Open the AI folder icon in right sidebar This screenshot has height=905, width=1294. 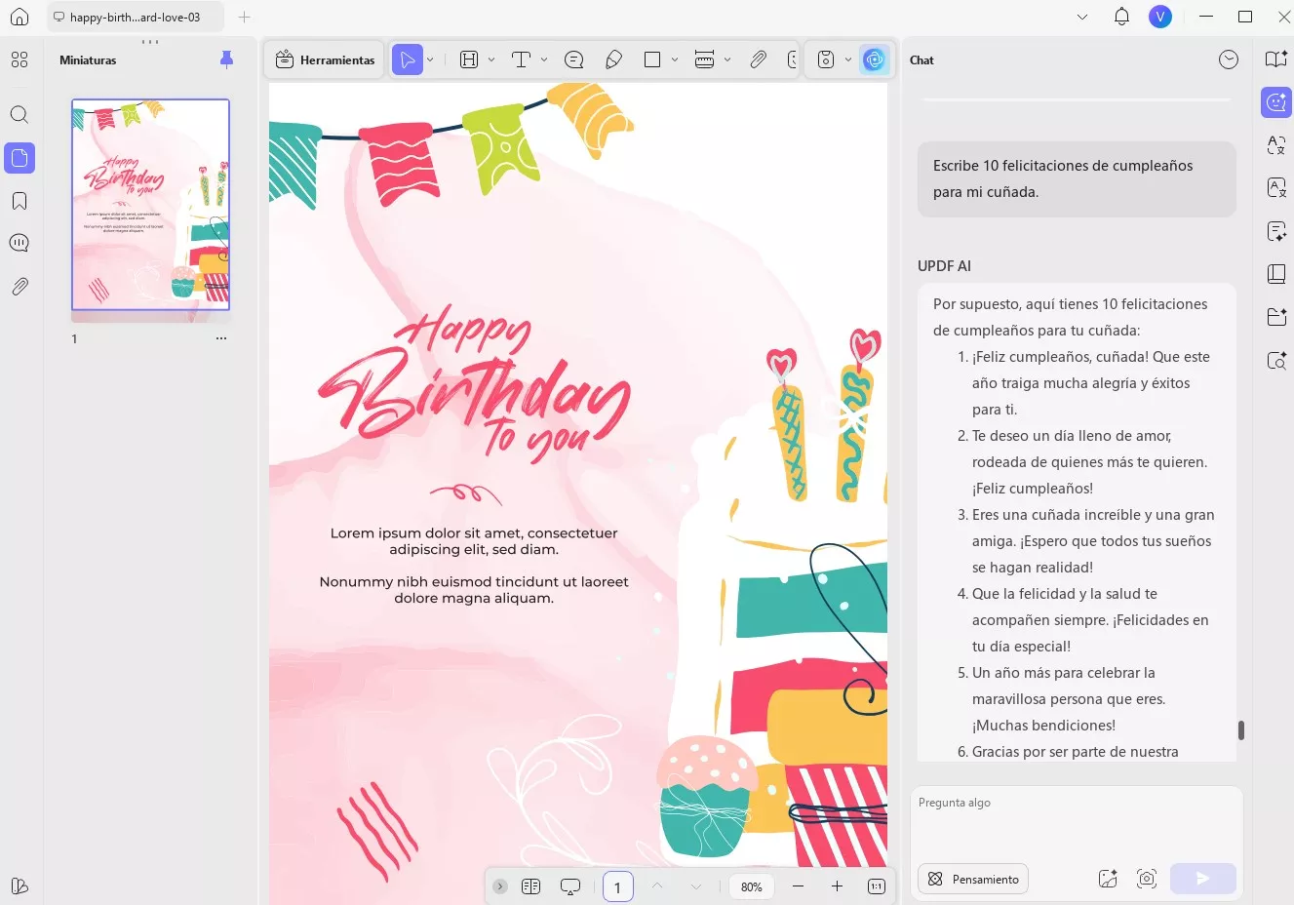[1276, 317]
